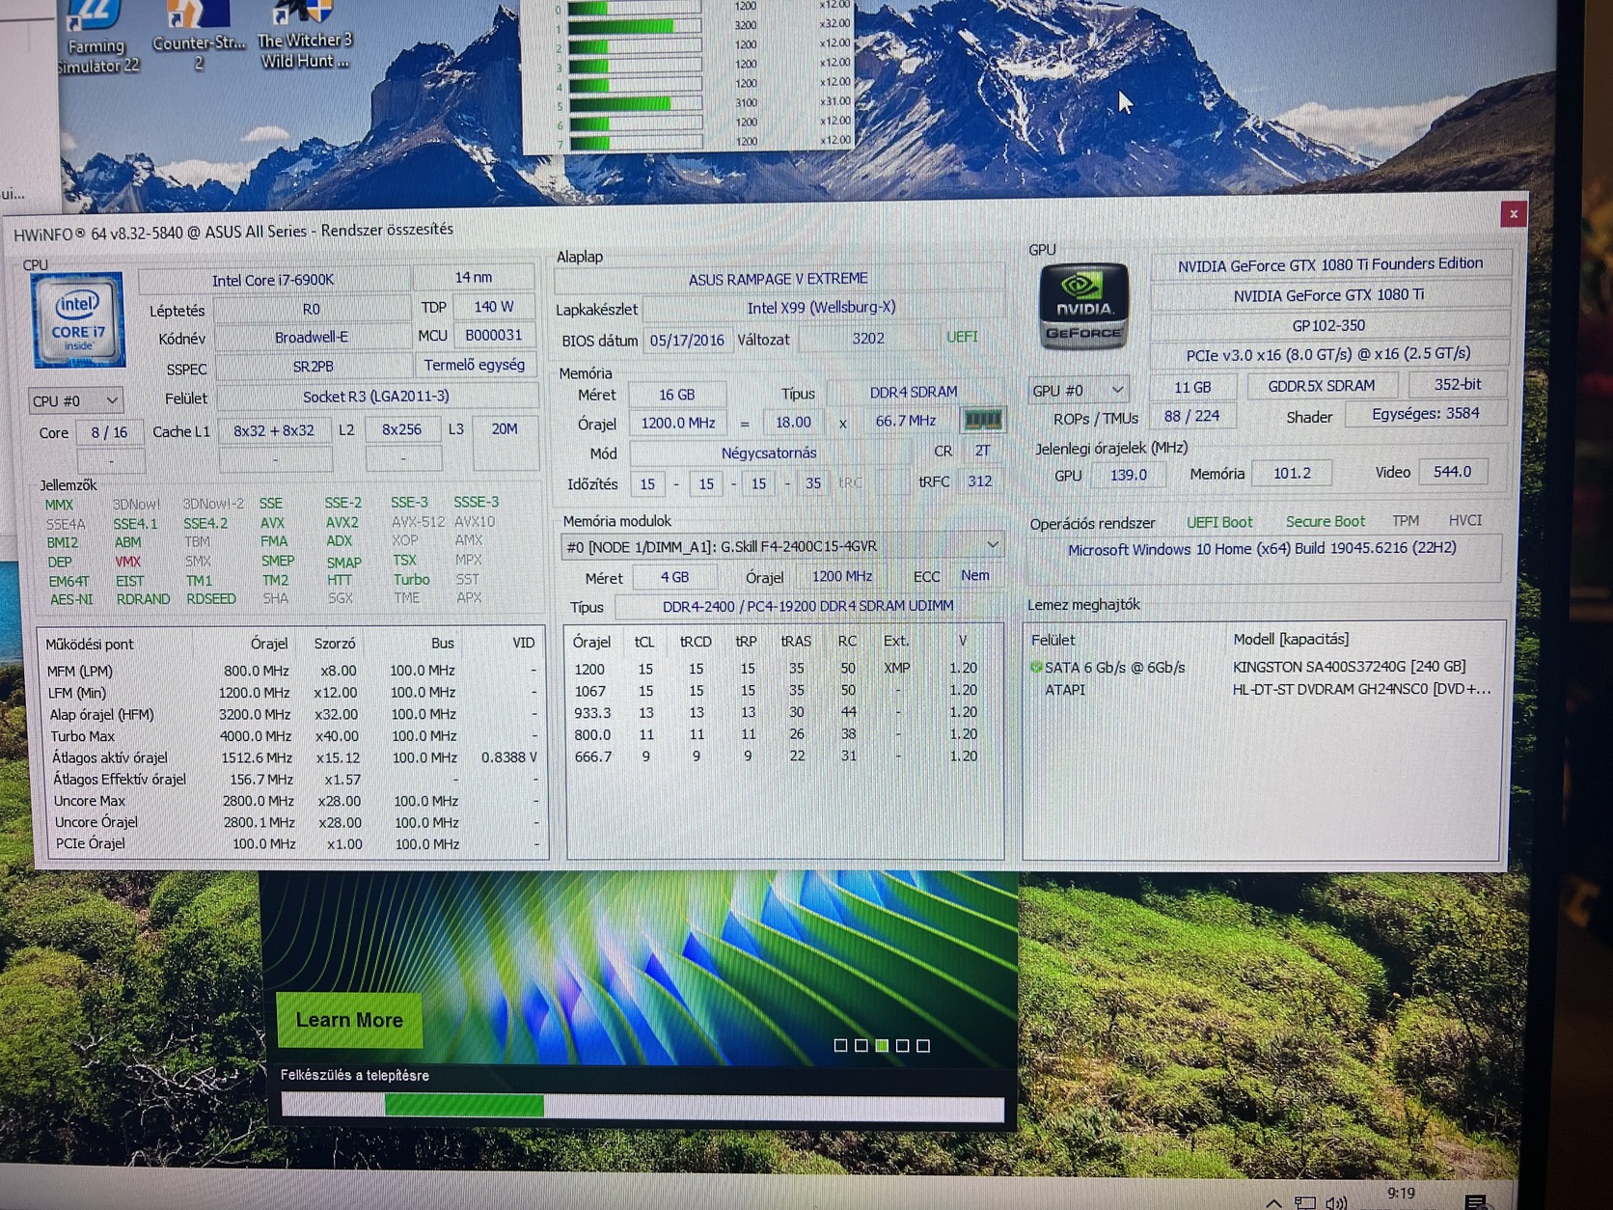This screenshot has width=1613, height=1210.
Task: Click the 8x32 + 8x32 L1 cache value
Action: pos(274,430)
